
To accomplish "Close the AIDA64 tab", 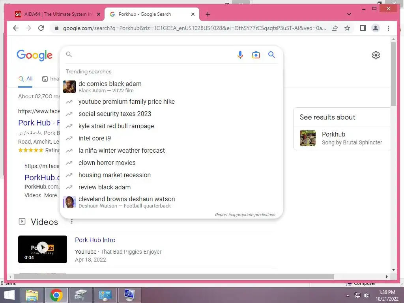I will click(98, 15).
